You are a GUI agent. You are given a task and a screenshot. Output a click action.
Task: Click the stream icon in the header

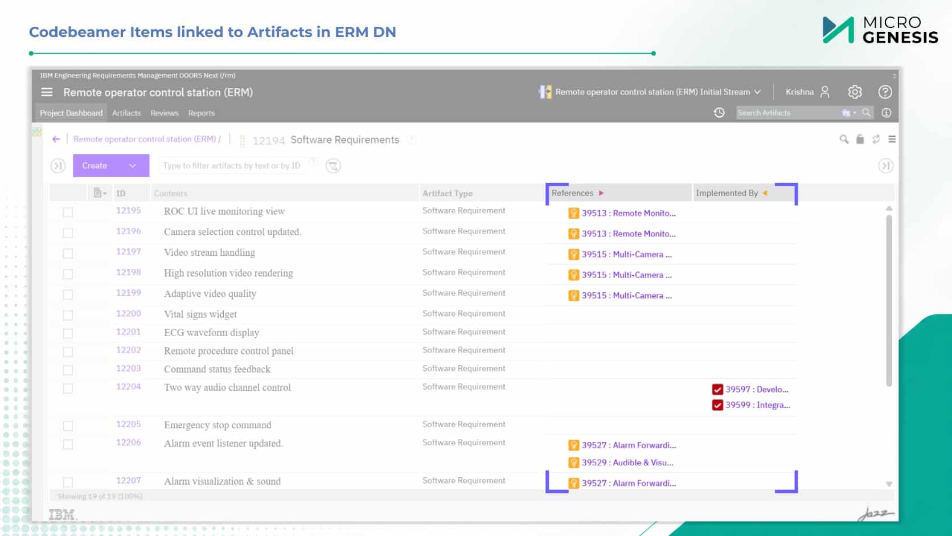[545, 92]
